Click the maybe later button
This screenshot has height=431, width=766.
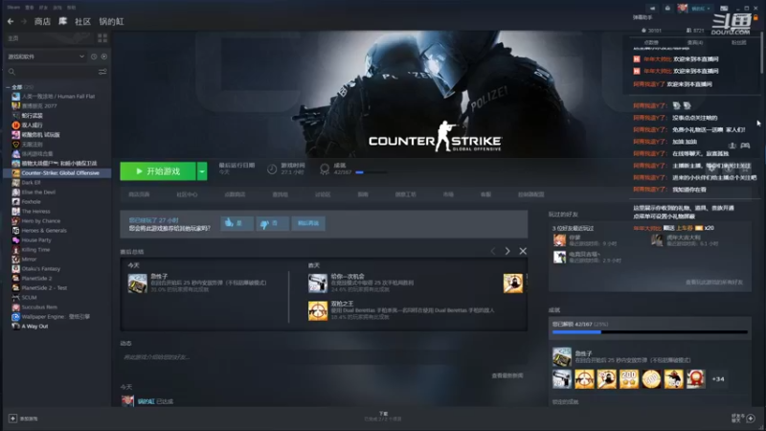click(x=308, y=223)
